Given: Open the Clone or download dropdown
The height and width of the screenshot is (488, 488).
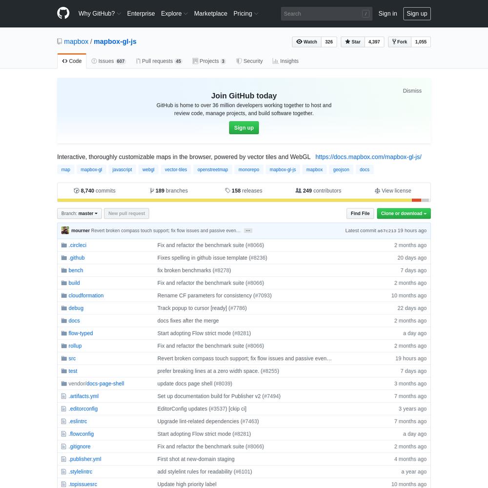Looking at the screenshot, I should [404, 214].
